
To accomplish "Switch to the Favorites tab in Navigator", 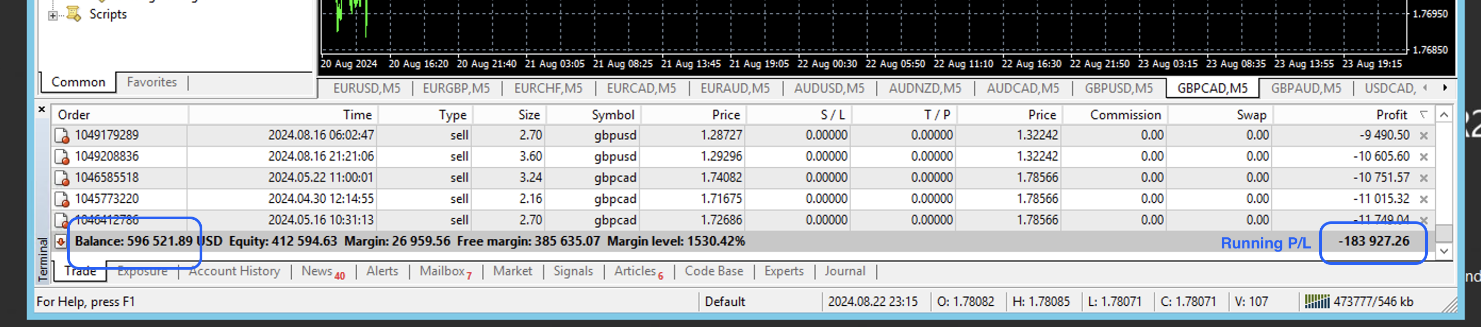I will 152,82.
